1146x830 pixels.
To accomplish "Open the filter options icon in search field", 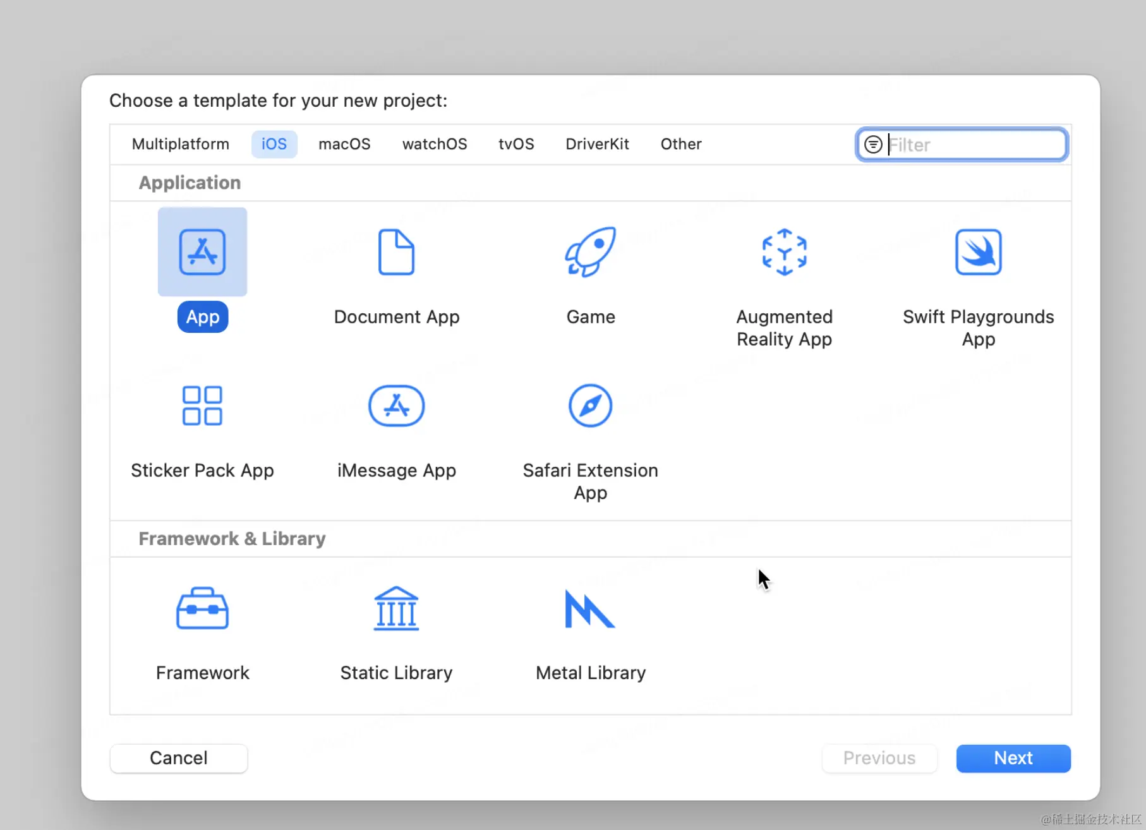I will coord(873,145).
